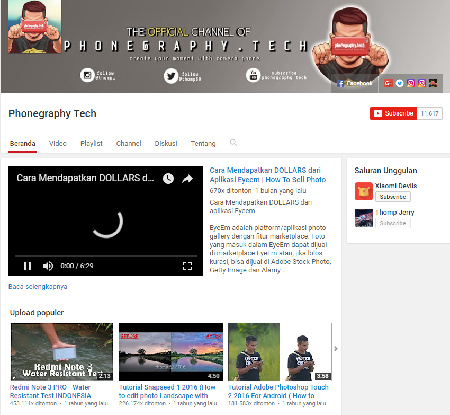Open 'Redmi Note 3 PRO - Water Resistant Test' link
Screen dimensions: 450x415
click(50, 392)
